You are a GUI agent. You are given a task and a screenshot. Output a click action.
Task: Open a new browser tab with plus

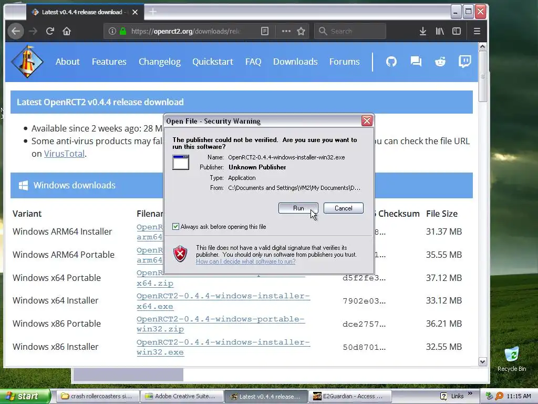tap(153, 12)
